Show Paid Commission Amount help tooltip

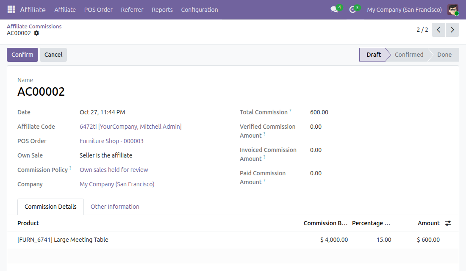coord(264,180)
